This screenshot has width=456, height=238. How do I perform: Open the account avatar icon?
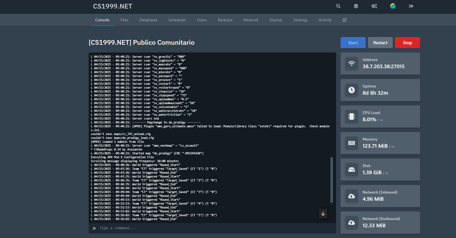click(393, 6)
